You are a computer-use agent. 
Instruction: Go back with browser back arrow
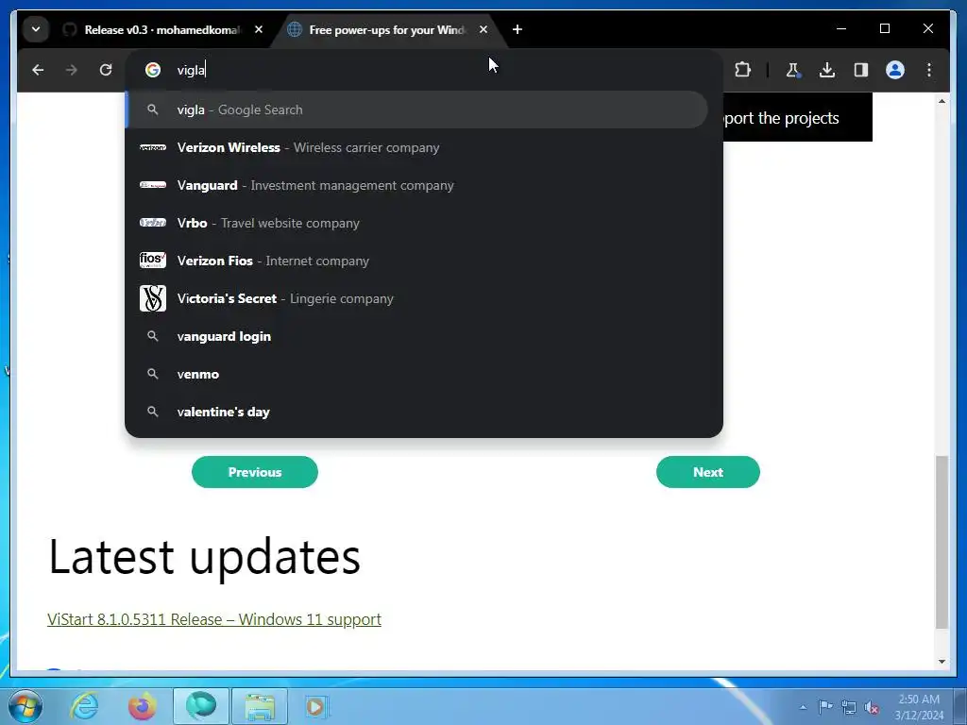[38, 70]
